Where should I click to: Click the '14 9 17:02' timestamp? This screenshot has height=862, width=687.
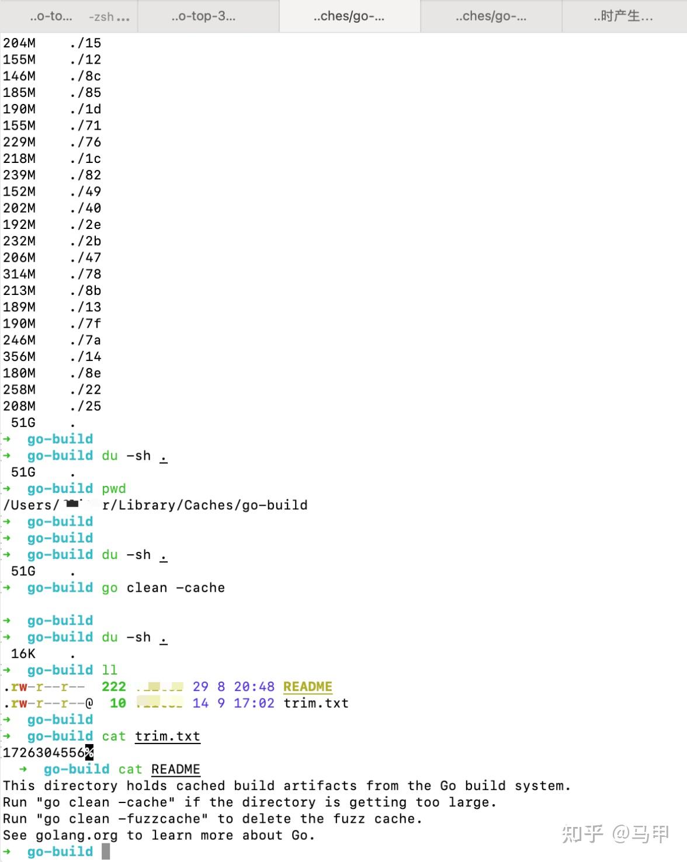pos(234,703)
